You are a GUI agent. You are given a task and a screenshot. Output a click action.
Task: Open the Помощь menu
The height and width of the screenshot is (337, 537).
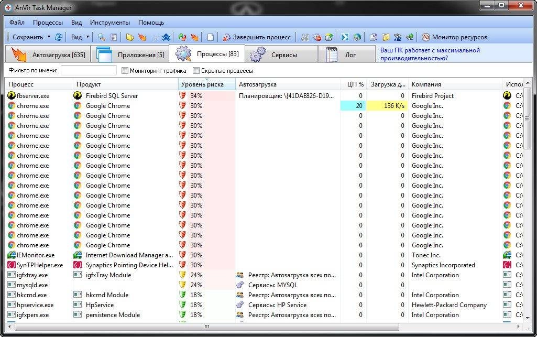[x=151, y=22]
